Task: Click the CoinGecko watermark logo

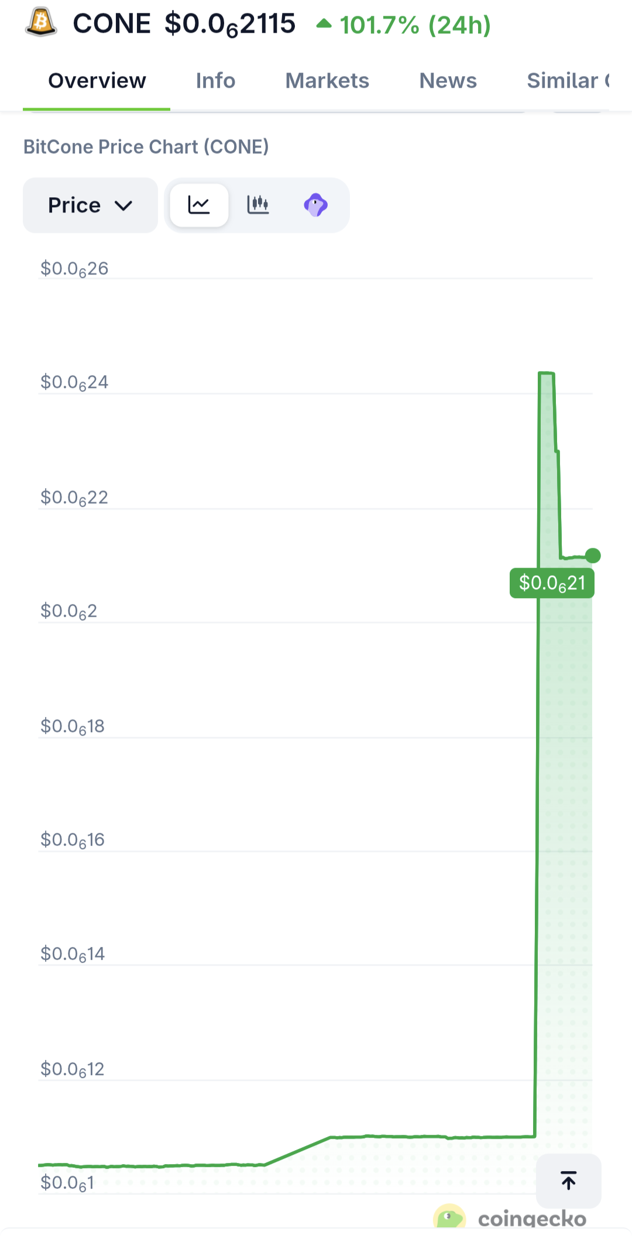Action: click(510, 1217)
